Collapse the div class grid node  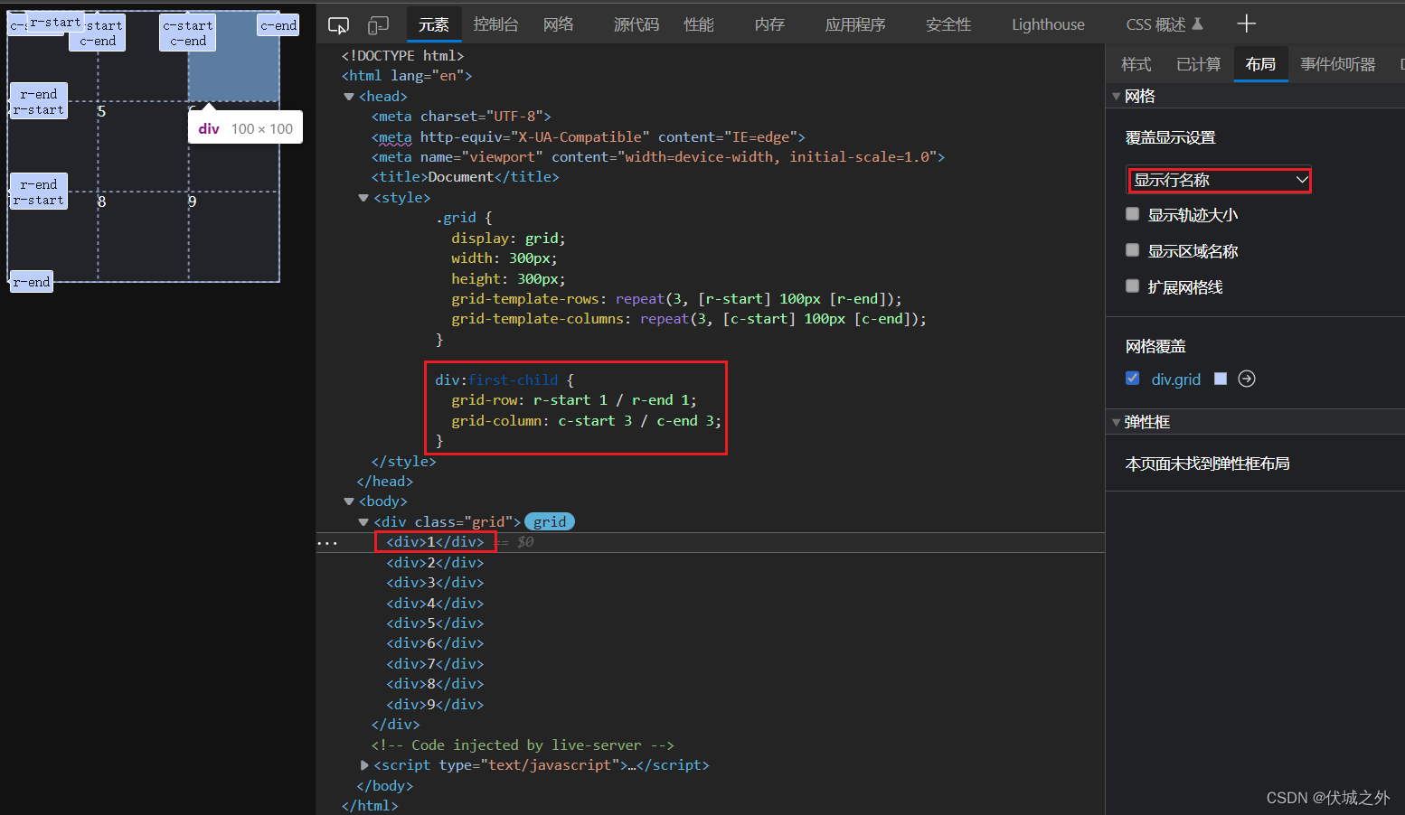pos(363,522)
